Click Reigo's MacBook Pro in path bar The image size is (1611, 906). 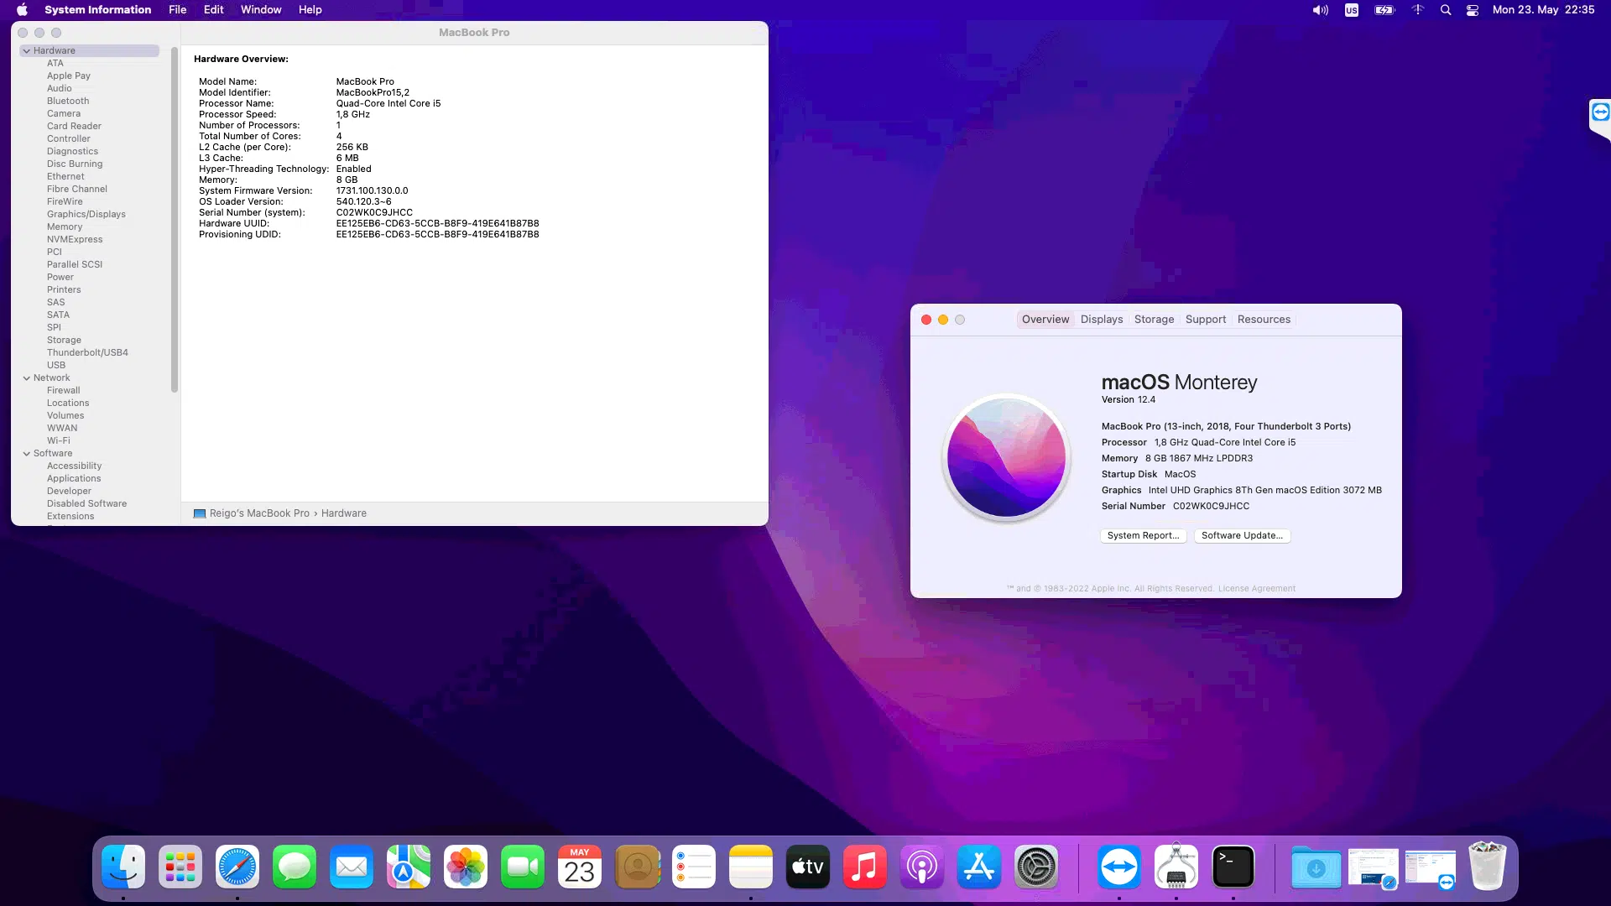tap(252, 513)
